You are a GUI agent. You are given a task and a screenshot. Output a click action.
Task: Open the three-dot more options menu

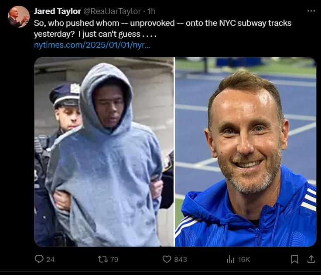click(311, 11)
